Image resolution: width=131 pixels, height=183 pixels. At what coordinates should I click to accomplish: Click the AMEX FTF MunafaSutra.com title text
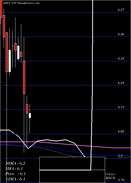[x=21, y=3]
